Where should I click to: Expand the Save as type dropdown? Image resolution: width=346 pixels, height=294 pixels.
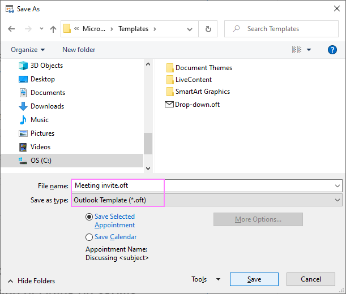coord(338,200)
